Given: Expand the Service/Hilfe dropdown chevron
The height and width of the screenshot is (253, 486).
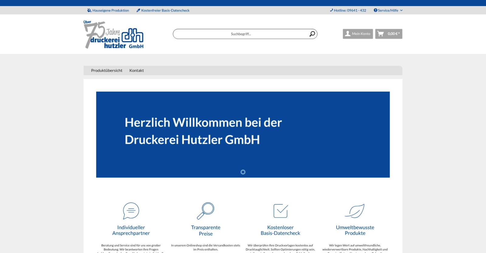Looking at the screenshot, I should (401, 10).
